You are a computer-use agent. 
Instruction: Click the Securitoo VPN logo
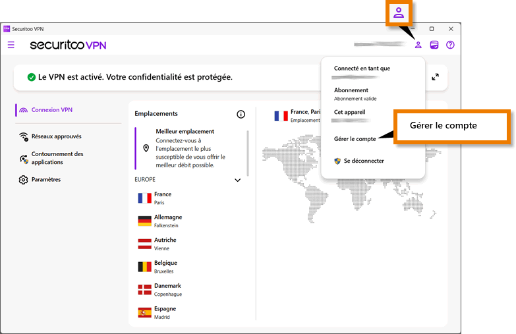pyautogui.click(x=68, y=45)
